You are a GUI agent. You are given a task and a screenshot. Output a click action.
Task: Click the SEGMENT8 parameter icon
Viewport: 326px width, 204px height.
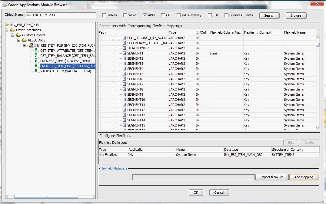tap(124, 89)
